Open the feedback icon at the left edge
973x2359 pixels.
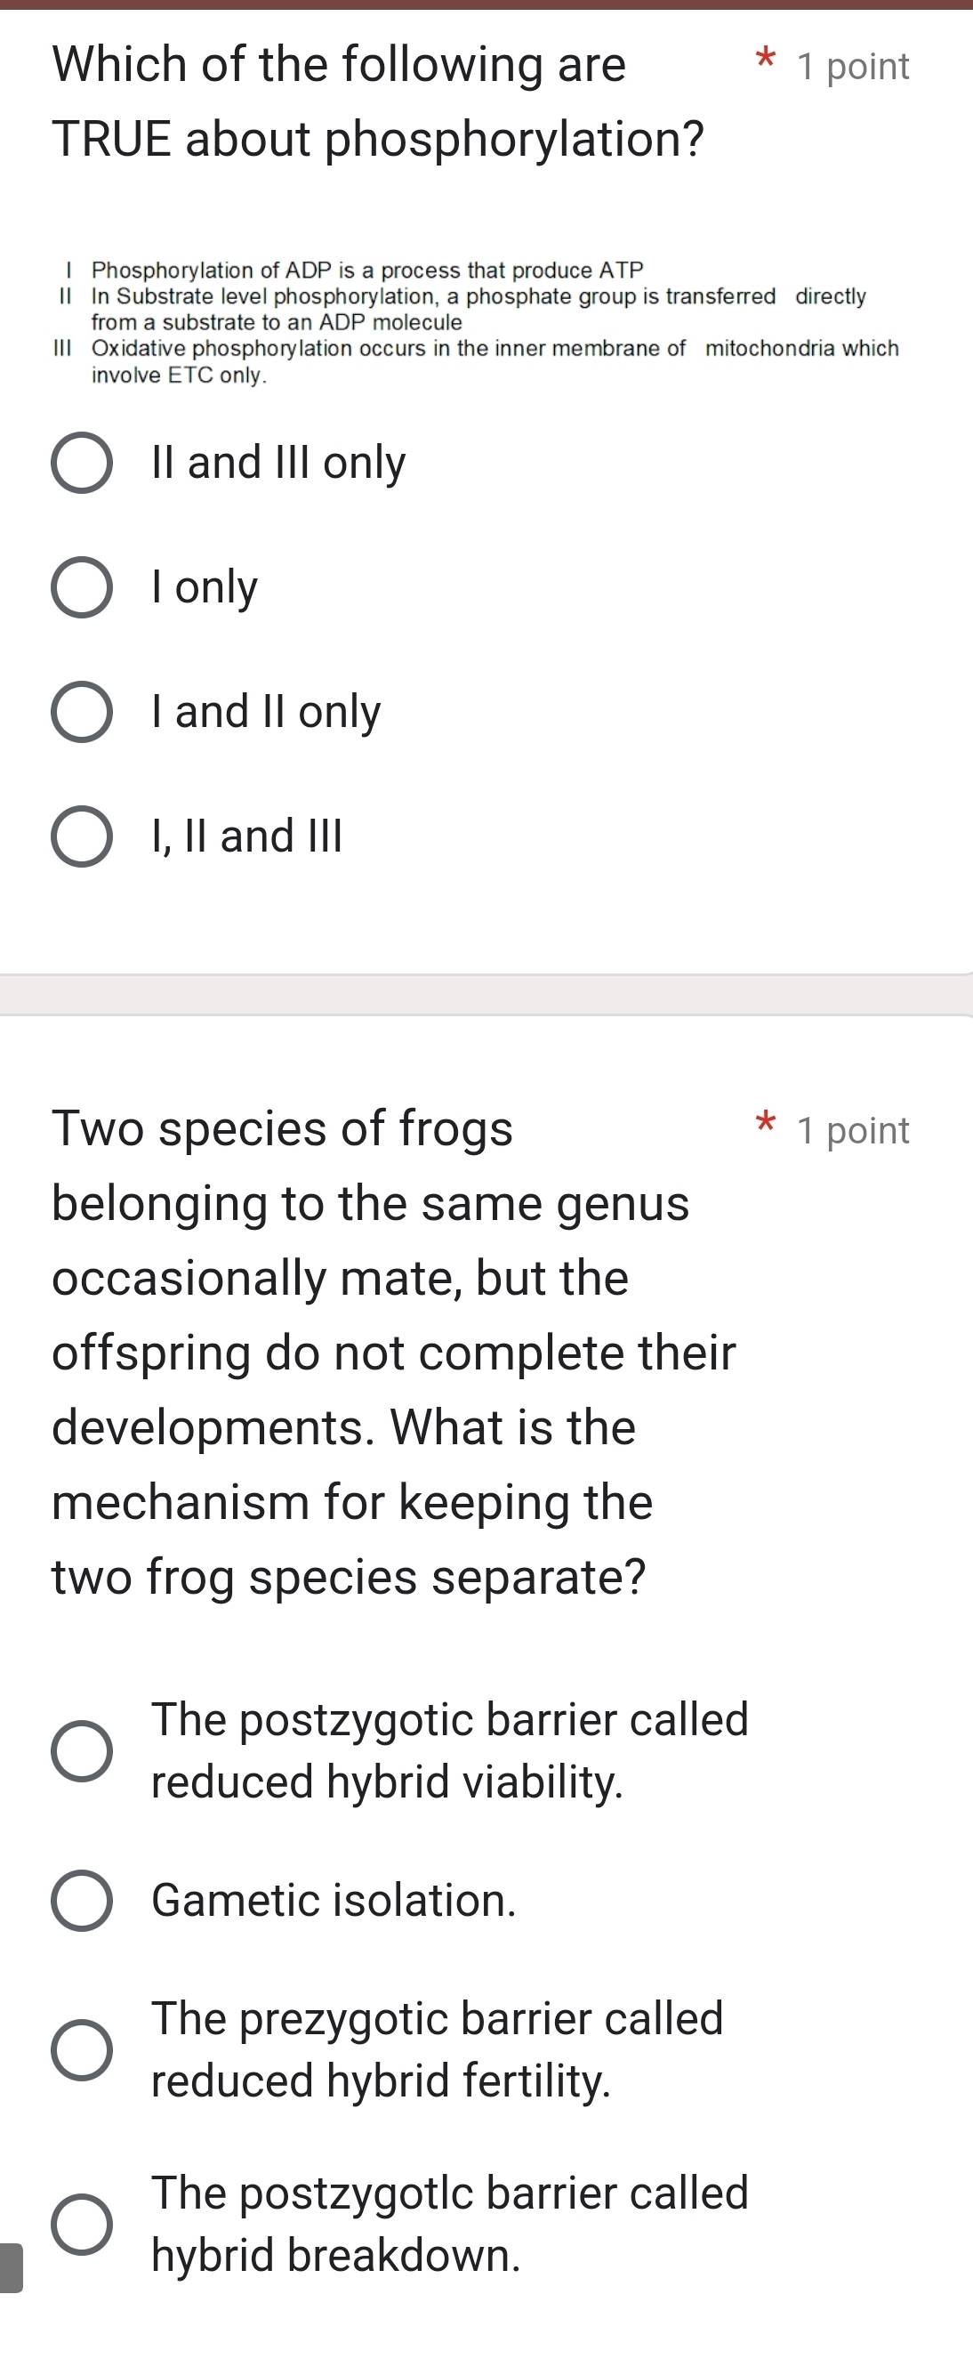[x=10, y=2267]
